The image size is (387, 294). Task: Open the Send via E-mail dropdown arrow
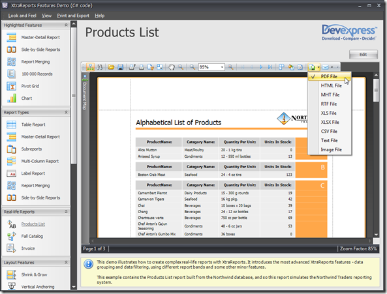(332, 67)
